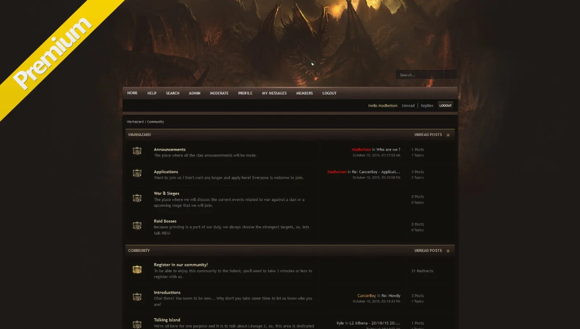Click the Applications board icon
Viewport: 580px width, 329px height.
coord(137,173)
